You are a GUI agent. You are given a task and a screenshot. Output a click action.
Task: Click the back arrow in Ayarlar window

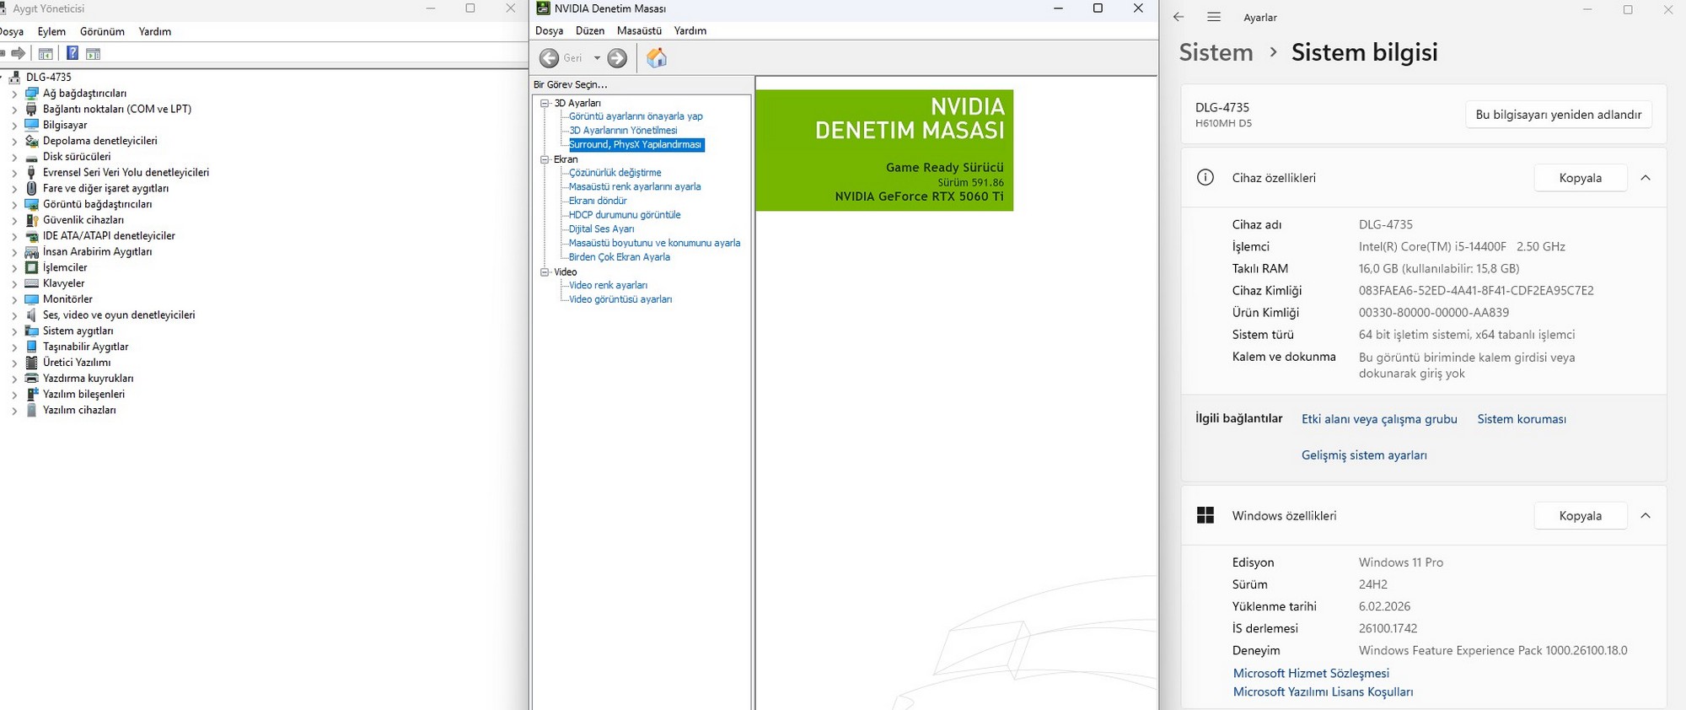1179,18
